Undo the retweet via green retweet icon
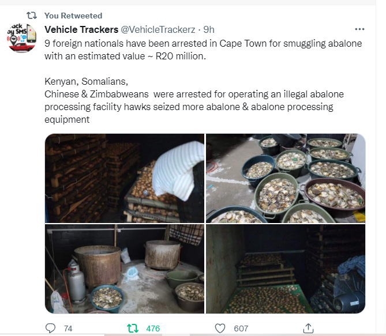The image size is (386, 336). click(133, 329)
